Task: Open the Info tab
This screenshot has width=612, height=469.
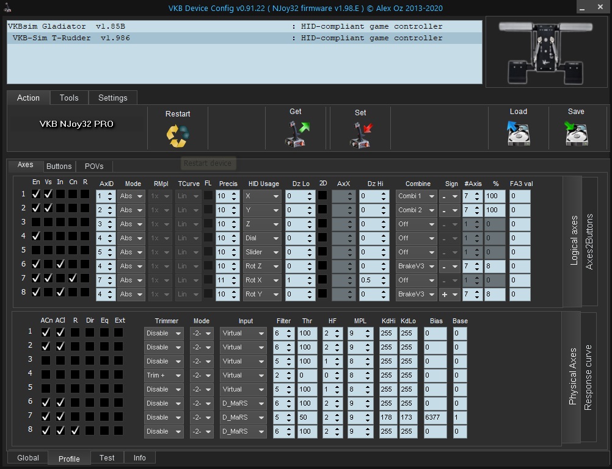Action: tap(140, 457)
